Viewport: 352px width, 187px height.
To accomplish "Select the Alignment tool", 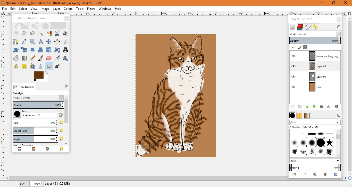I will point(57,42).
